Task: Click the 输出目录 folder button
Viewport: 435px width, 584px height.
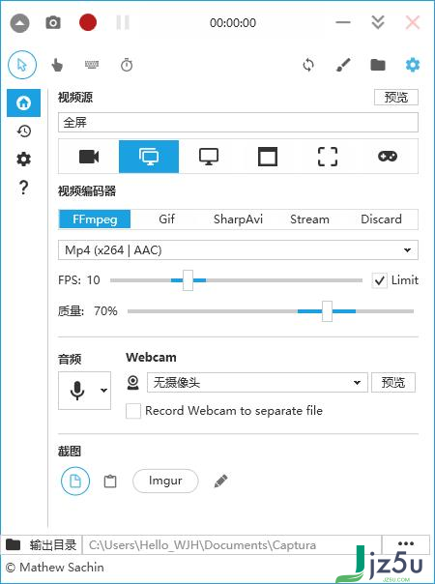Action: [x=41, y=545]
